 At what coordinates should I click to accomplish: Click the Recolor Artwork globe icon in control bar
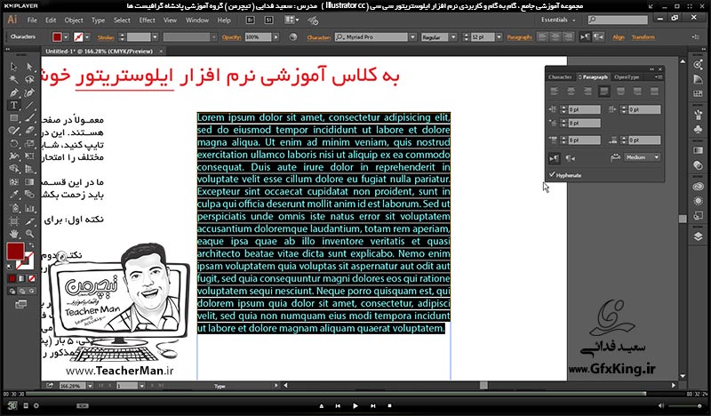[293, 37]
